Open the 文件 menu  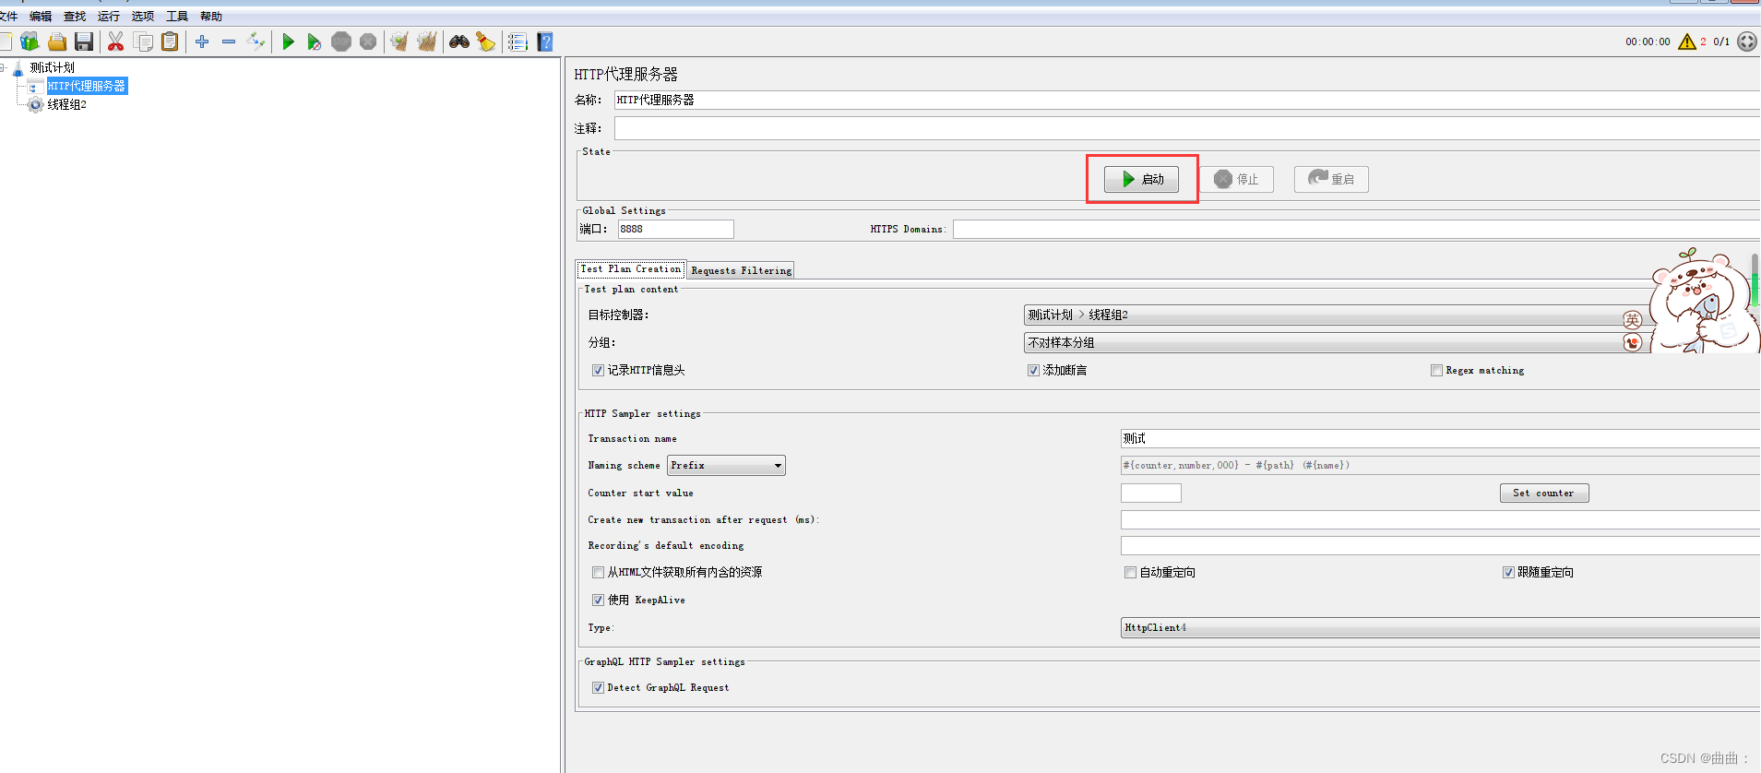click(x=8, y=16)
